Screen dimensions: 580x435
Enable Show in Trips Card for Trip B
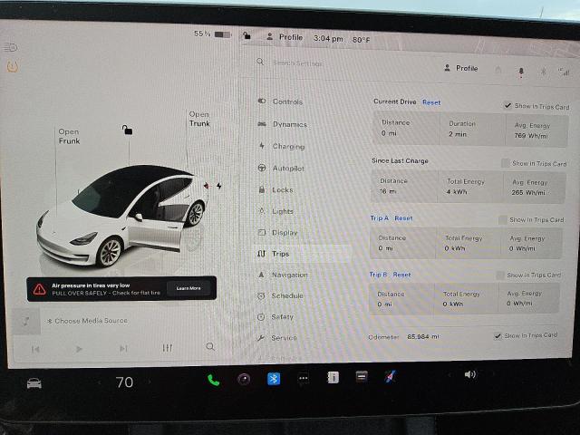[500, 275]
